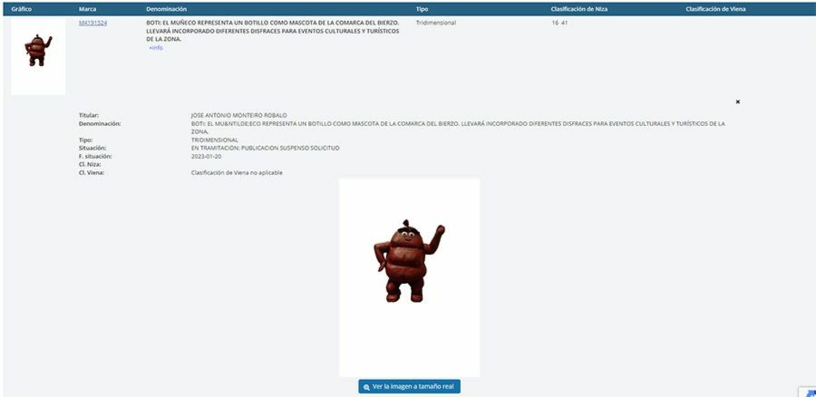Close the detail panel with the × icon
Image resolution: width=816 pixels, height=397 pixels.
[738, 102]
